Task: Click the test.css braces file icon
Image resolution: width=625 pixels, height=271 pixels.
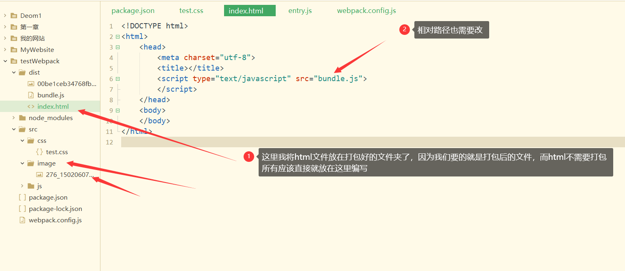Action: (39, 152)
